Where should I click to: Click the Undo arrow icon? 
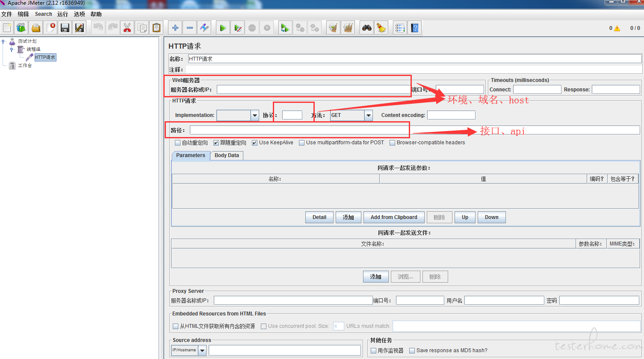point(98,28)
